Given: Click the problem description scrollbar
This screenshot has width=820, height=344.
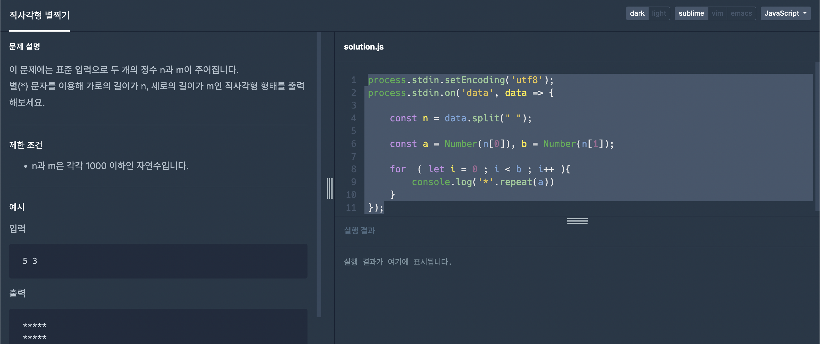Looking at the screenshot, I should (x=319, y=174).
